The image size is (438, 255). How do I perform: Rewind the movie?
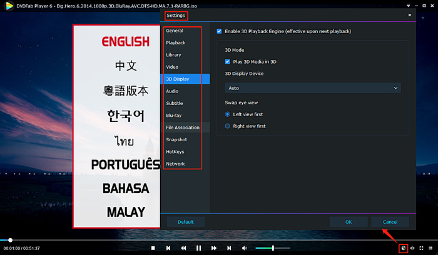183,248
